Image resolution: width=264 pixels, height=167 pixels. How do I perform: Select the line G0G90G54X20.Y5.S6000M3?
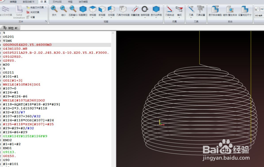tap(27, 45)
